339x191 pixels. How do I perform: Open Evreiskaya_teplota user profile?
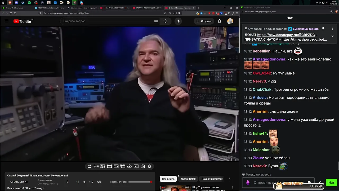306,29
